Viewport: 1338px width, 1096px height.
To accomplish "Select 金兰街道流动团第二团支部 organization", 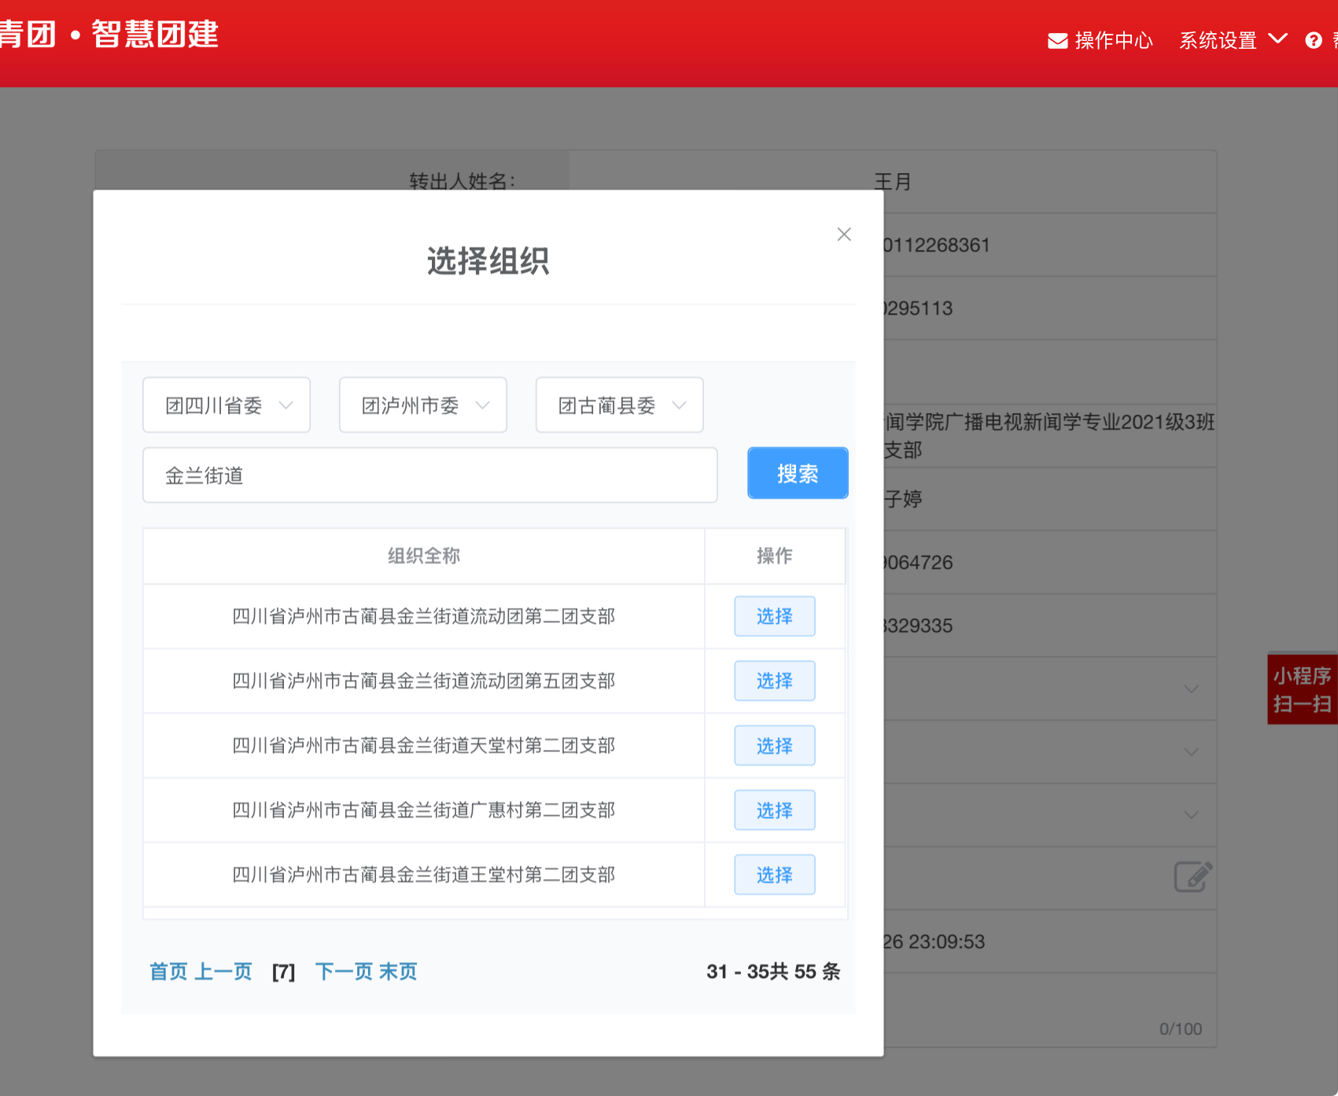I will pyautogui.click(x=774, y=616).
